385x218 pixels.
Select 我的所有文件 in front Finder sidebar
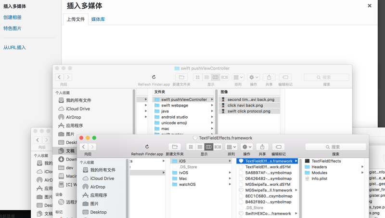point(99,170)
